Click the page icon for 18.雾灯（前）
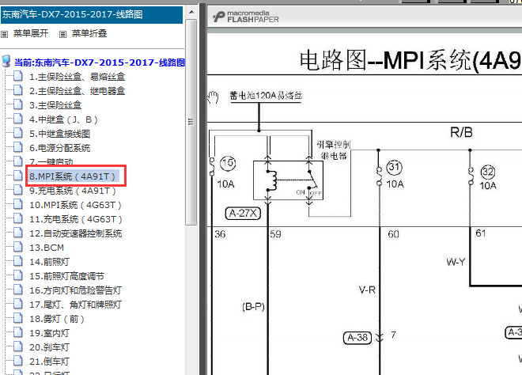 (18, 318)
